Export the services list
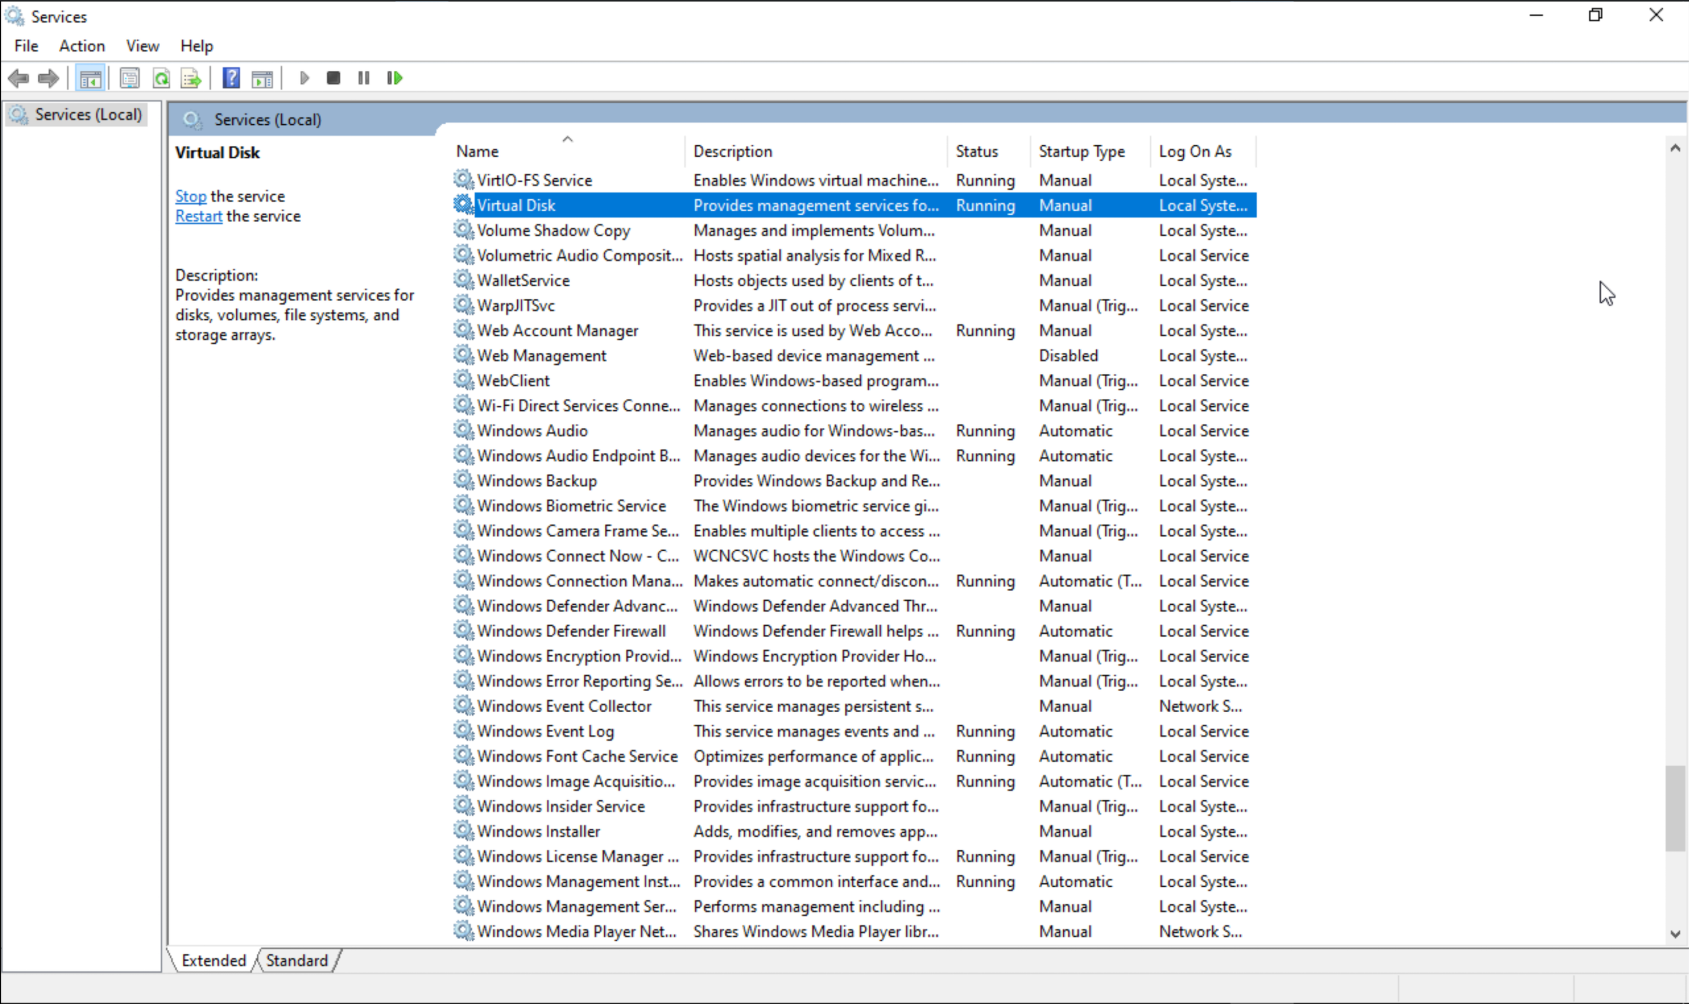This screenshot has width=1689, height=1004. (x=191, y=78)
